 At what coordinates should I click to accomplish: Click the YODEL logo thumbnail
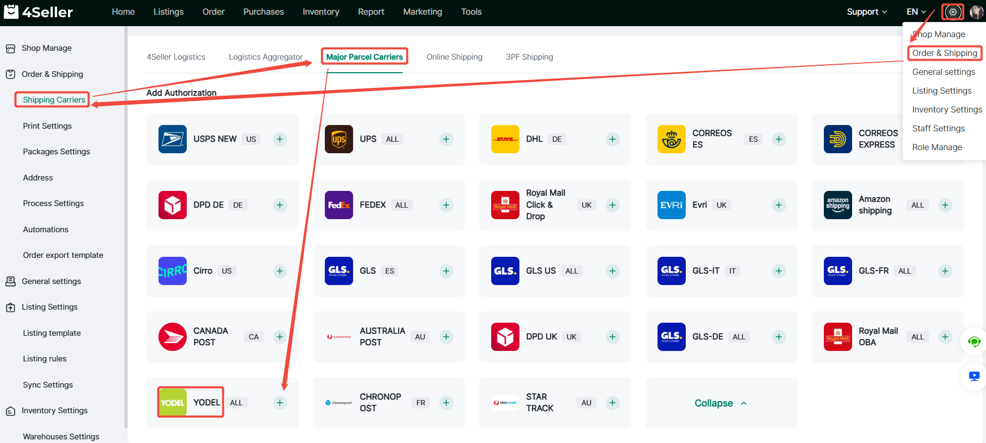(173, 403)
